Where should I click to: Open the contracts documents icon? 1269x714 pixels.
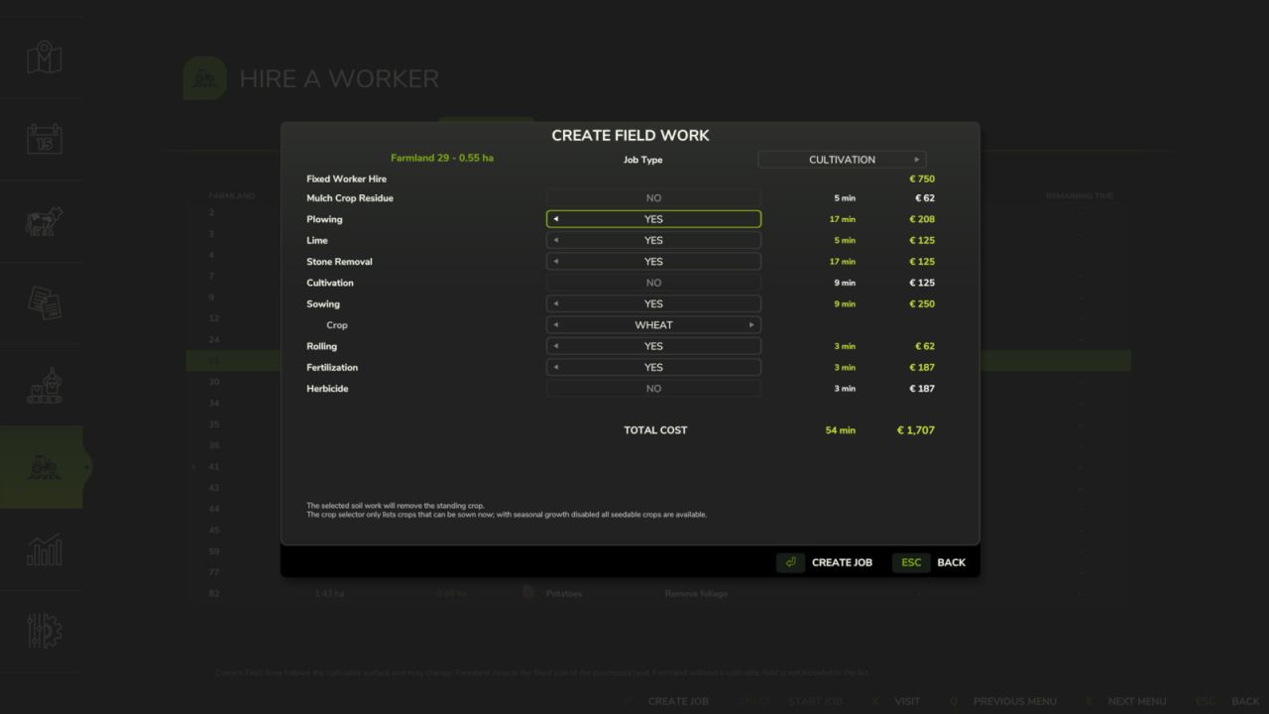coord(44,302)
